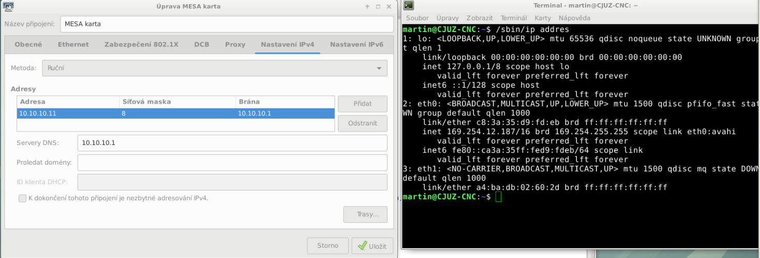Open the Proxy tab

pos(235,44)
